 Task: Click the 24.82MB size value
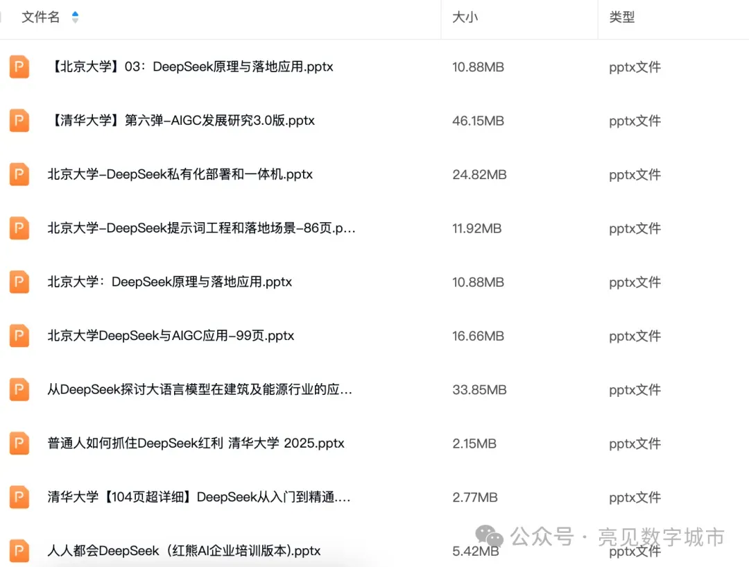pyautogui.click(x=480, y=175)
